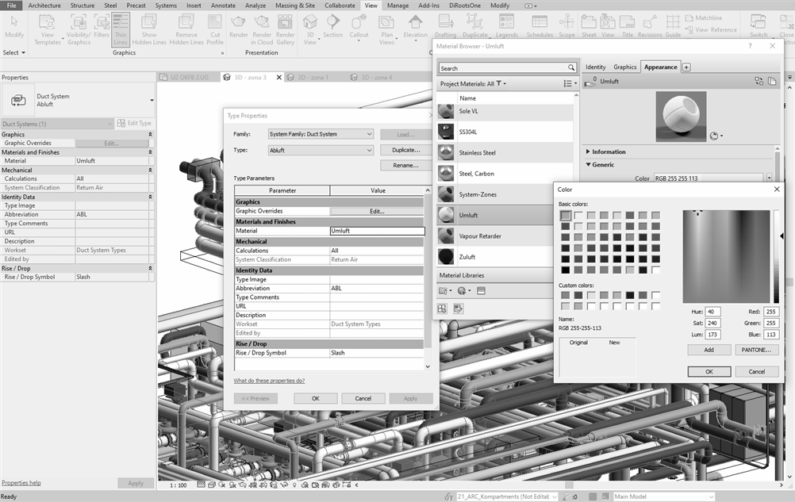Click the PANTONE... button

[x=756, y=350]
